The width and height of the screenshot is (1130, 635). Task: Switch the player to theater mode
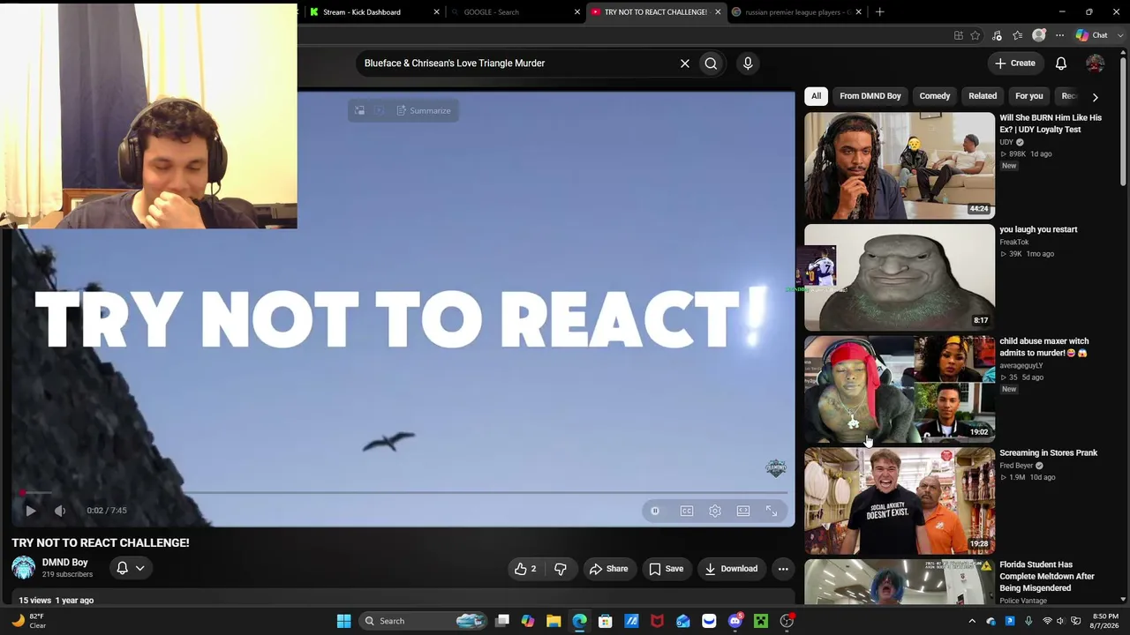tap(743, 511)
